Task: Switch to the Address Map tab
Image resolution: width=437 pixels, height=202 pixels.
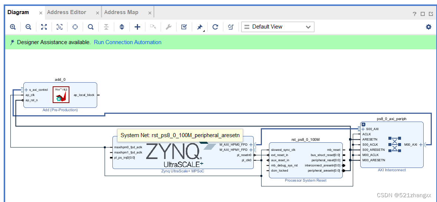Action: point(121,12)
